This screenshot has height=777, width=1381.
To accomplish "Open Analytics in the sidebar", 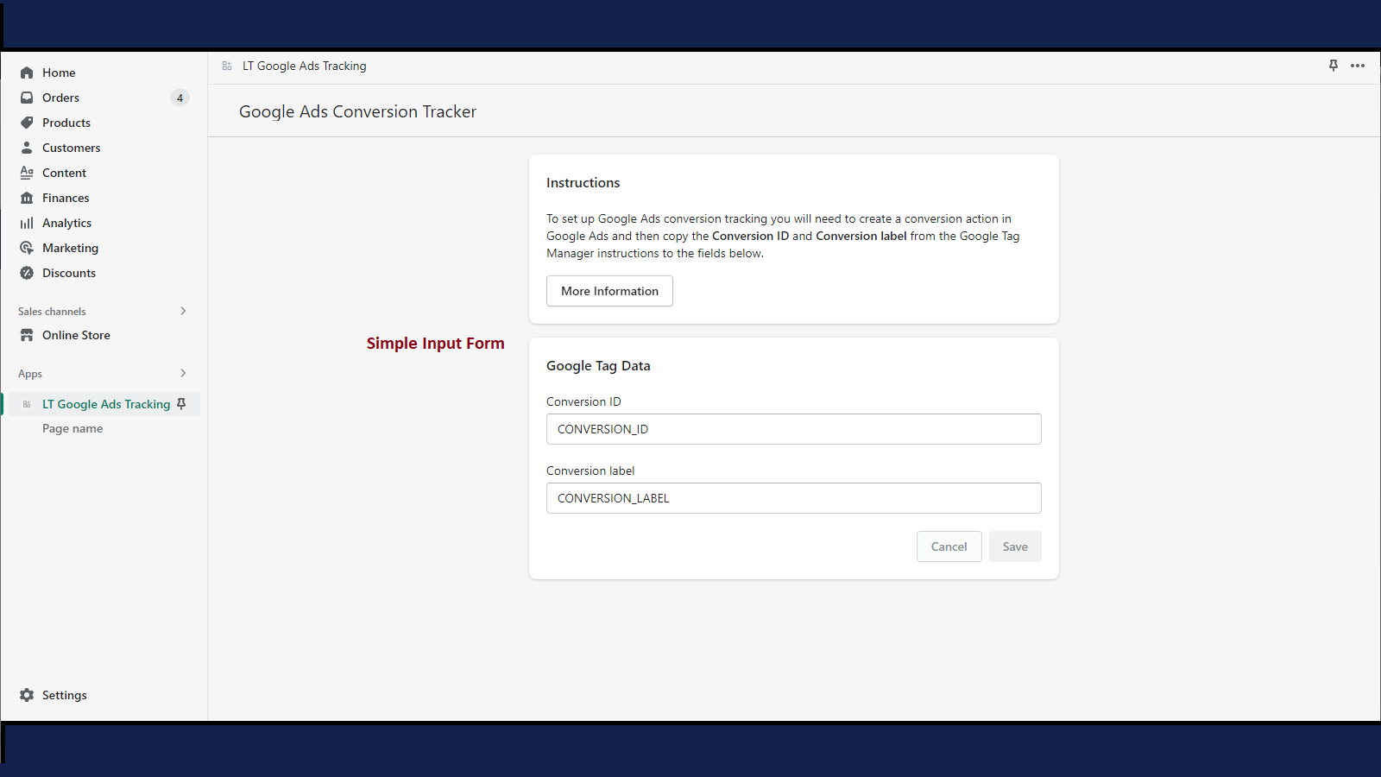I will pyautogui.click(x=67, y=223).
